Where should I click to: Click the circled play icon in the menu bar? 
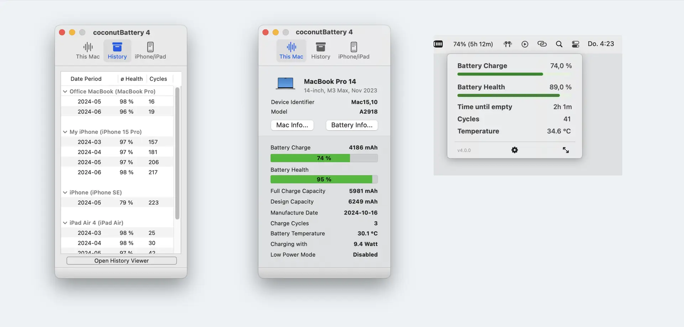point(525,44)
